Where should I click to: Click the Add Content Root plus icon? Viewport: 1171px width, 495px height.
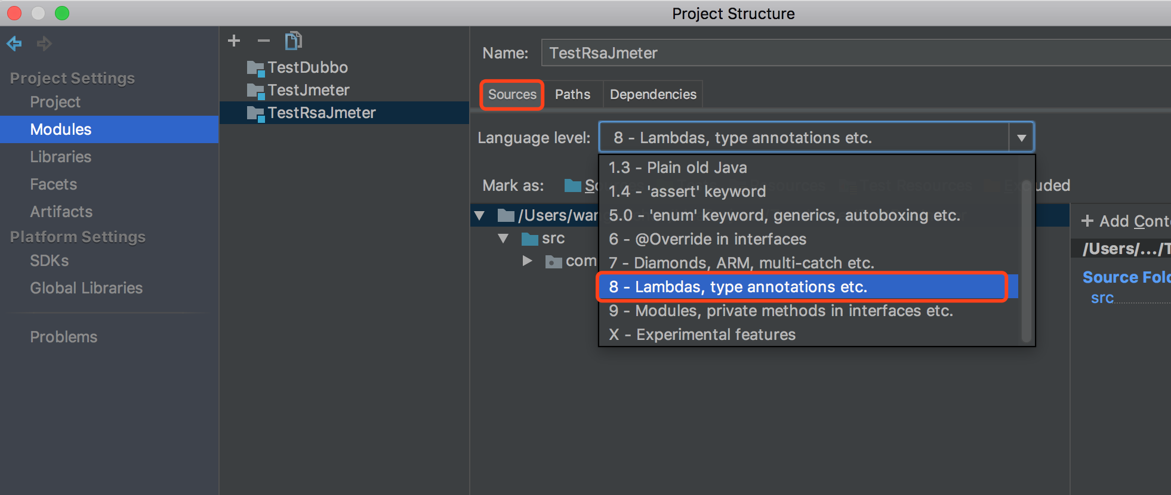1087,221
